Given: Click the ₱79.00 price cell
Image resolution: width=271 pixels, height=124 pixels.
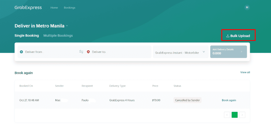Looking at the screenshot, I should (156, 100).
